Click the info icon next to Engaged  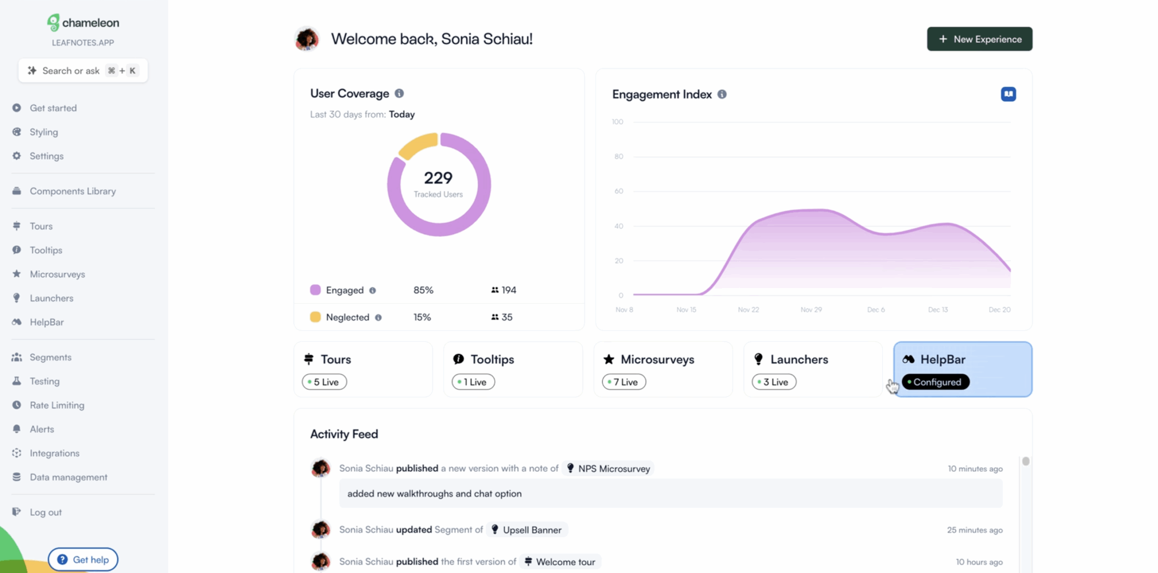pyautogui.click(x=372, y=290)
